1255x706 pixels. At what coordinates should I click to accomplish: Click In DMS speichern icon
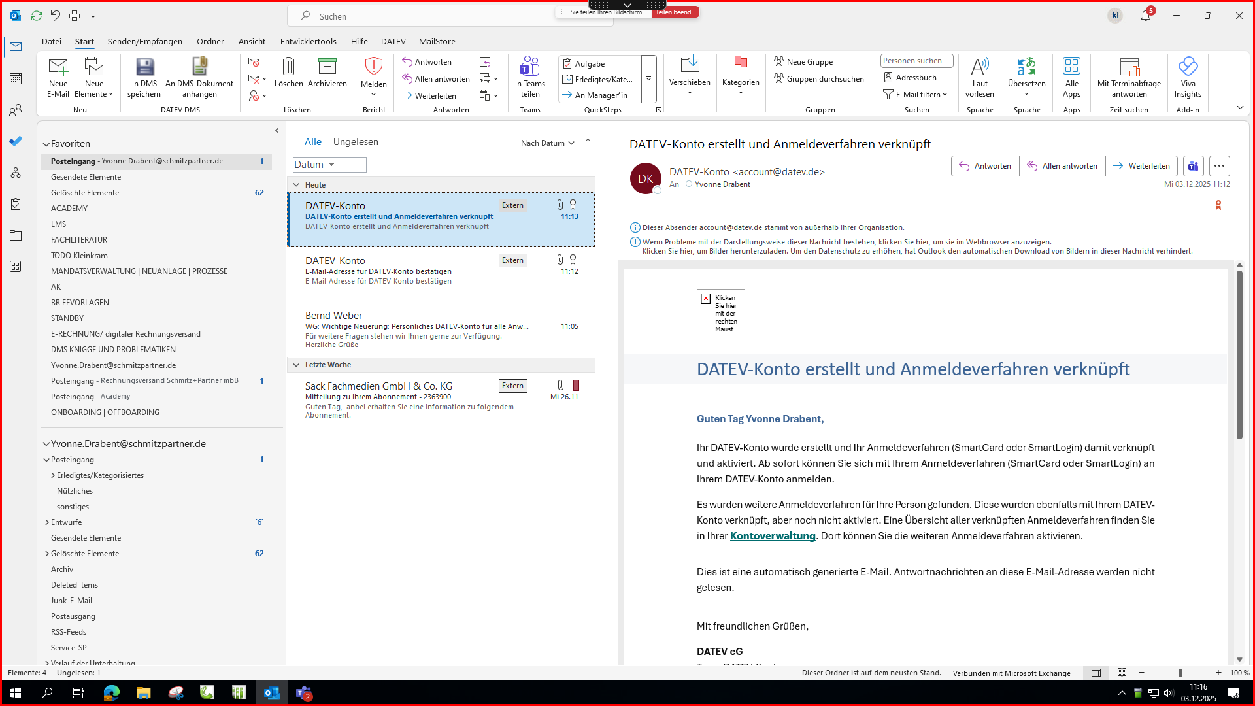[144, 67]
